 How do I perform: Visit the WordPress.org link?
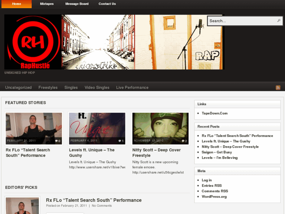click(x=214, y=196)
